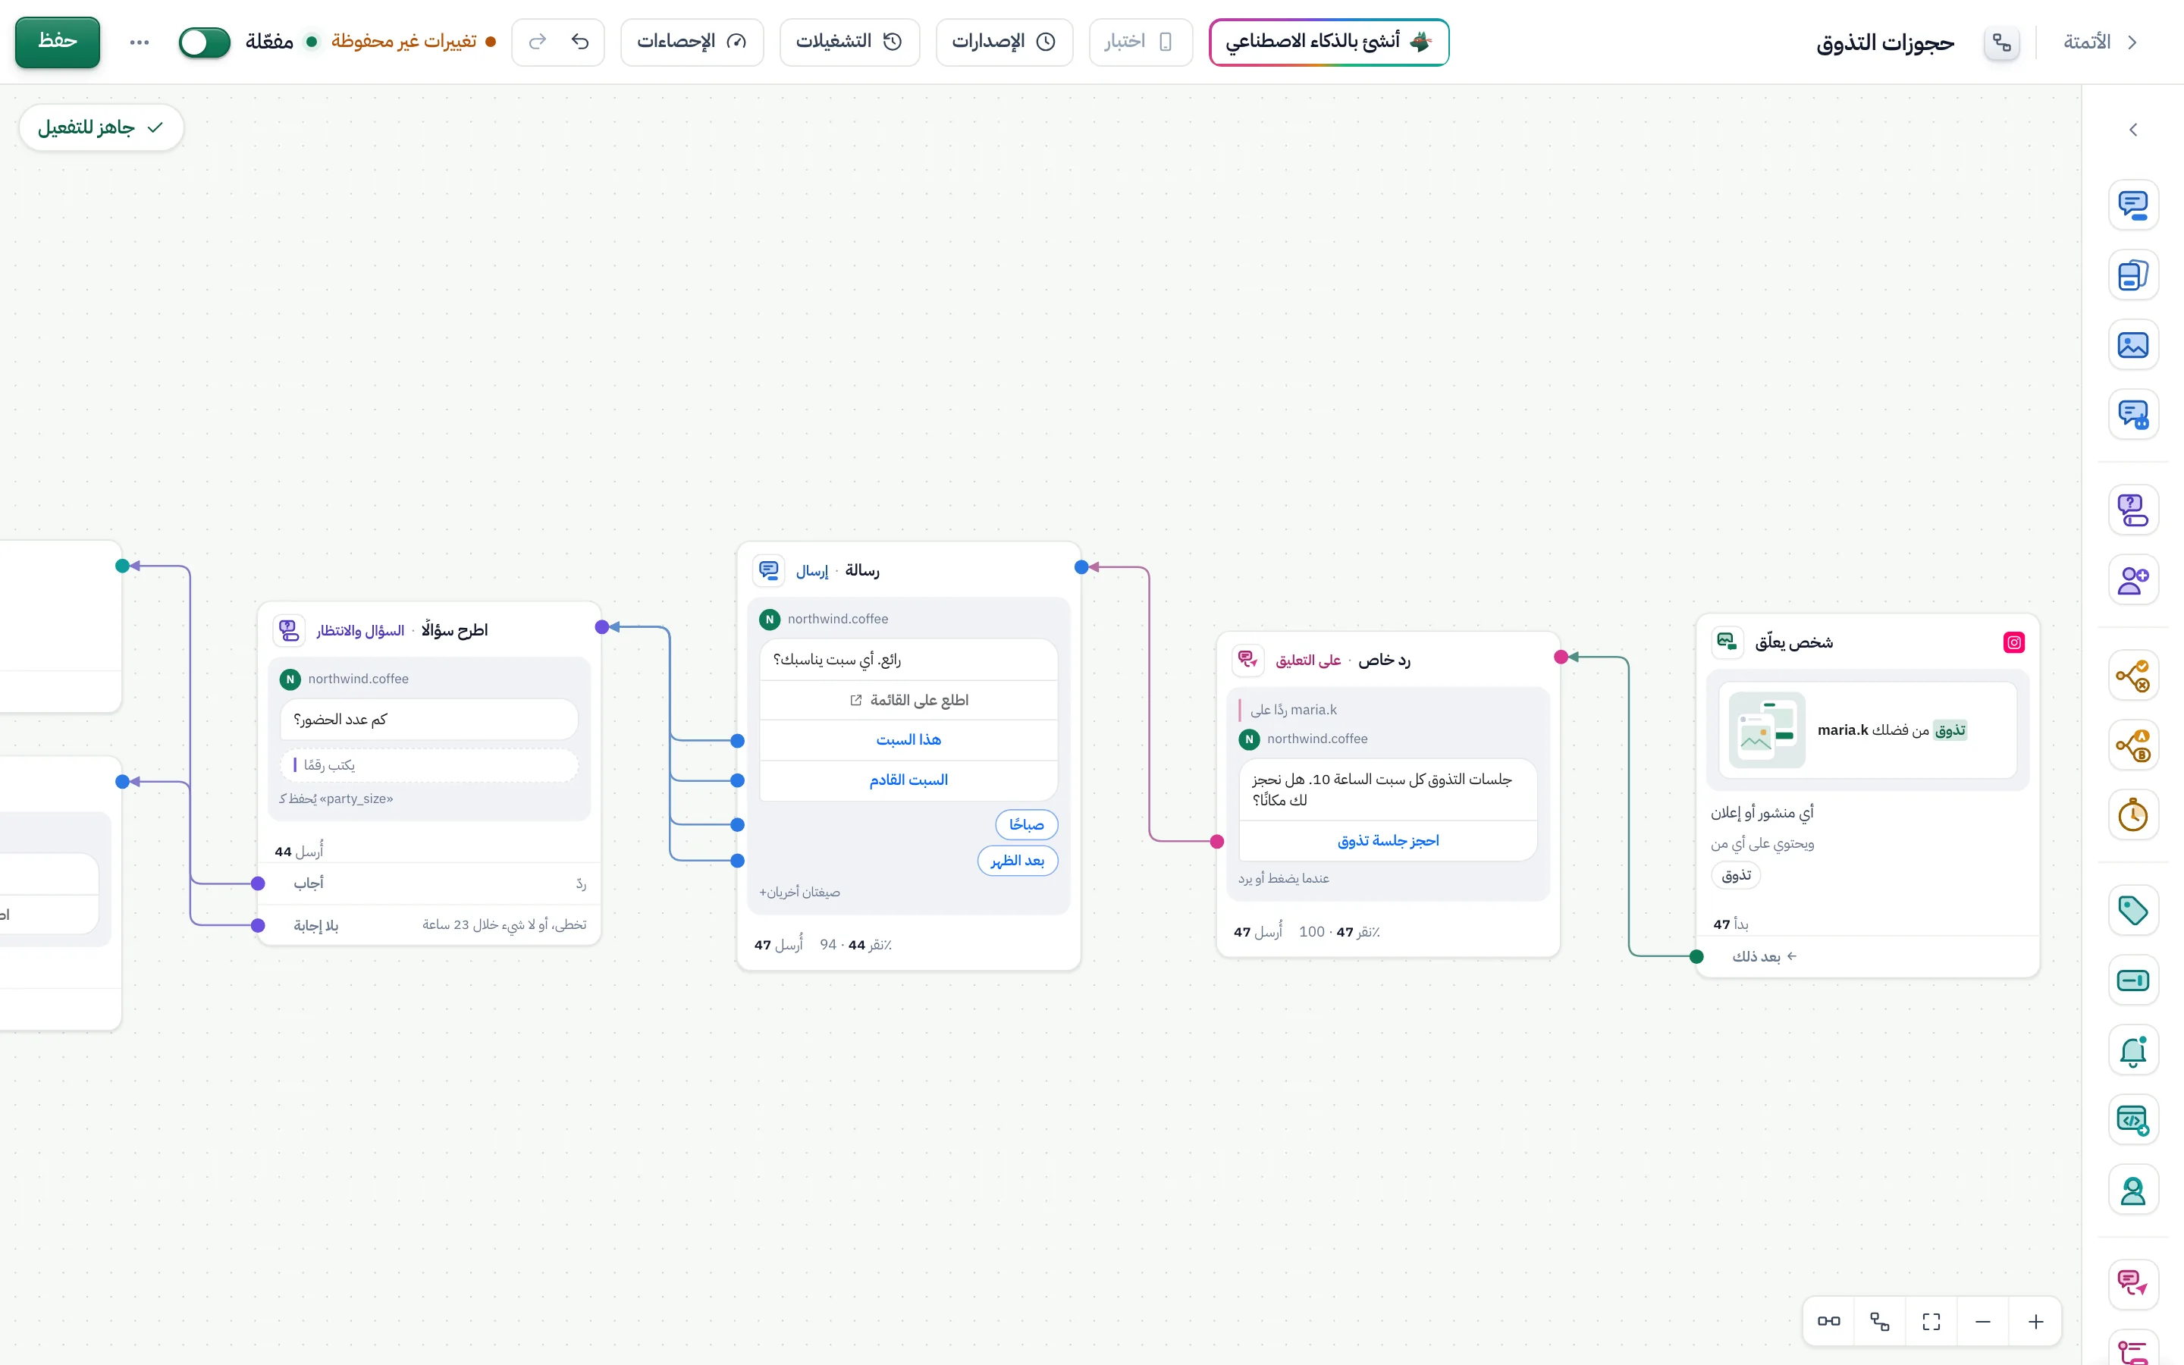The height and width of the screenshot is (1365, 2184).
Task: Select the A/B split icon in the sidebar
Action: tap(2132, 745)
